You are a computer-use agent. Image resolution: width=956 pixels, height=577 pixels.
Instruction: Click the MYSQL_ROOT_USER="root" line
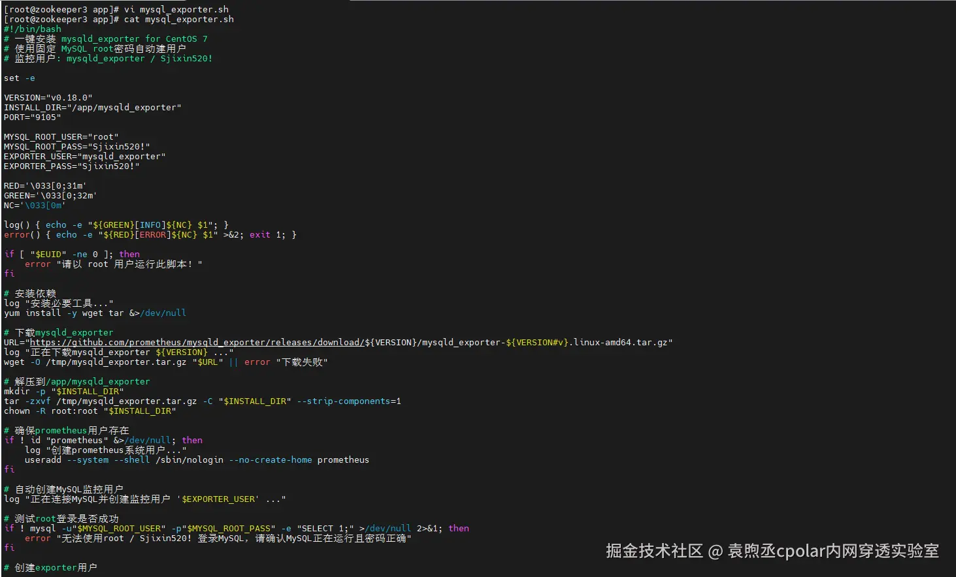(x=61, y=137)
